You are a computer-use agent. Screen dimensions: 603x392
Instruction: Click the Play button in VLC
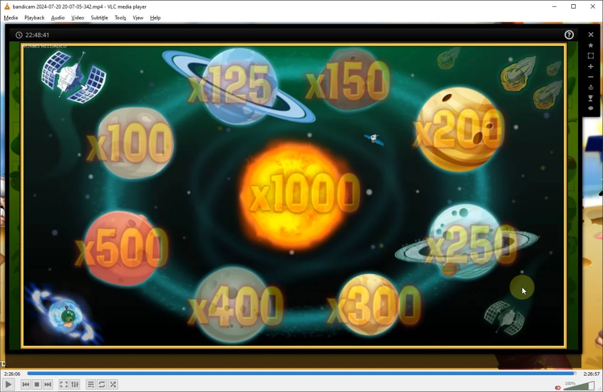pyautogui.click(x=8, y=384)
